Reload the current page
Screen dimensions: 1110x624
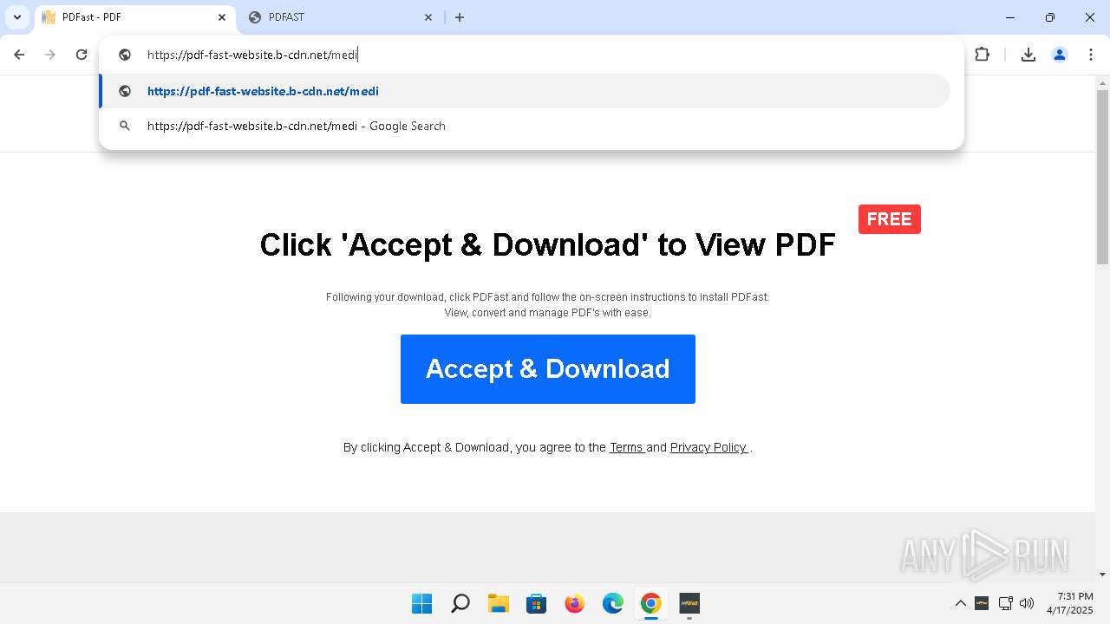82,55
